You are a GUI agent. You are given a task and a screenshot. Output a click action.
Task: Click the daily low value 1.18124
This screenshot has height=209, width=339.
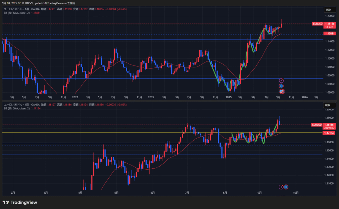tap(83, 105)
